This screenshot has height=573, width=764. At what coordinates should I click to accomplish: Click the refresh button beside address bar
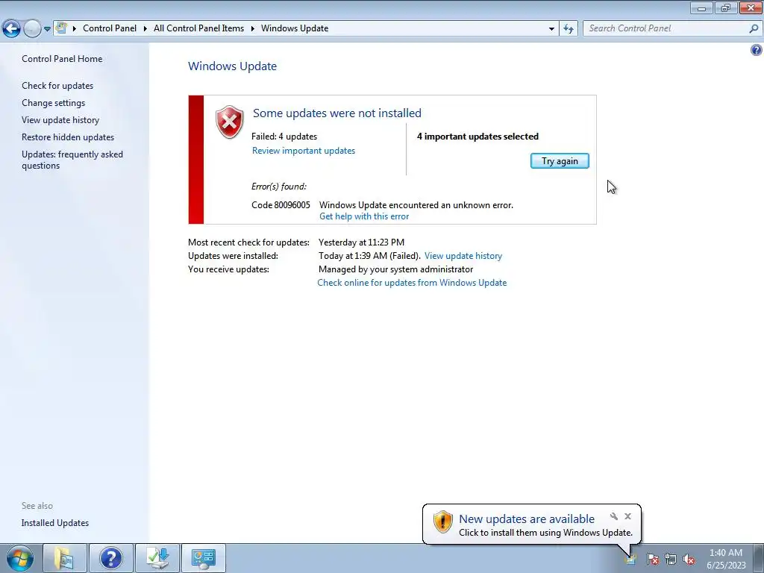coord(569,29)
